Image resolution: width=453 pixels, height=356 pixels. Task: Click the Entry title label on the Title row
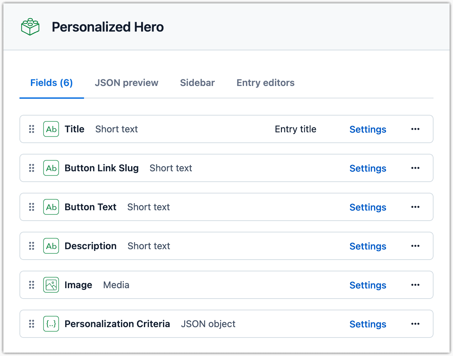(x=295, y=129)
